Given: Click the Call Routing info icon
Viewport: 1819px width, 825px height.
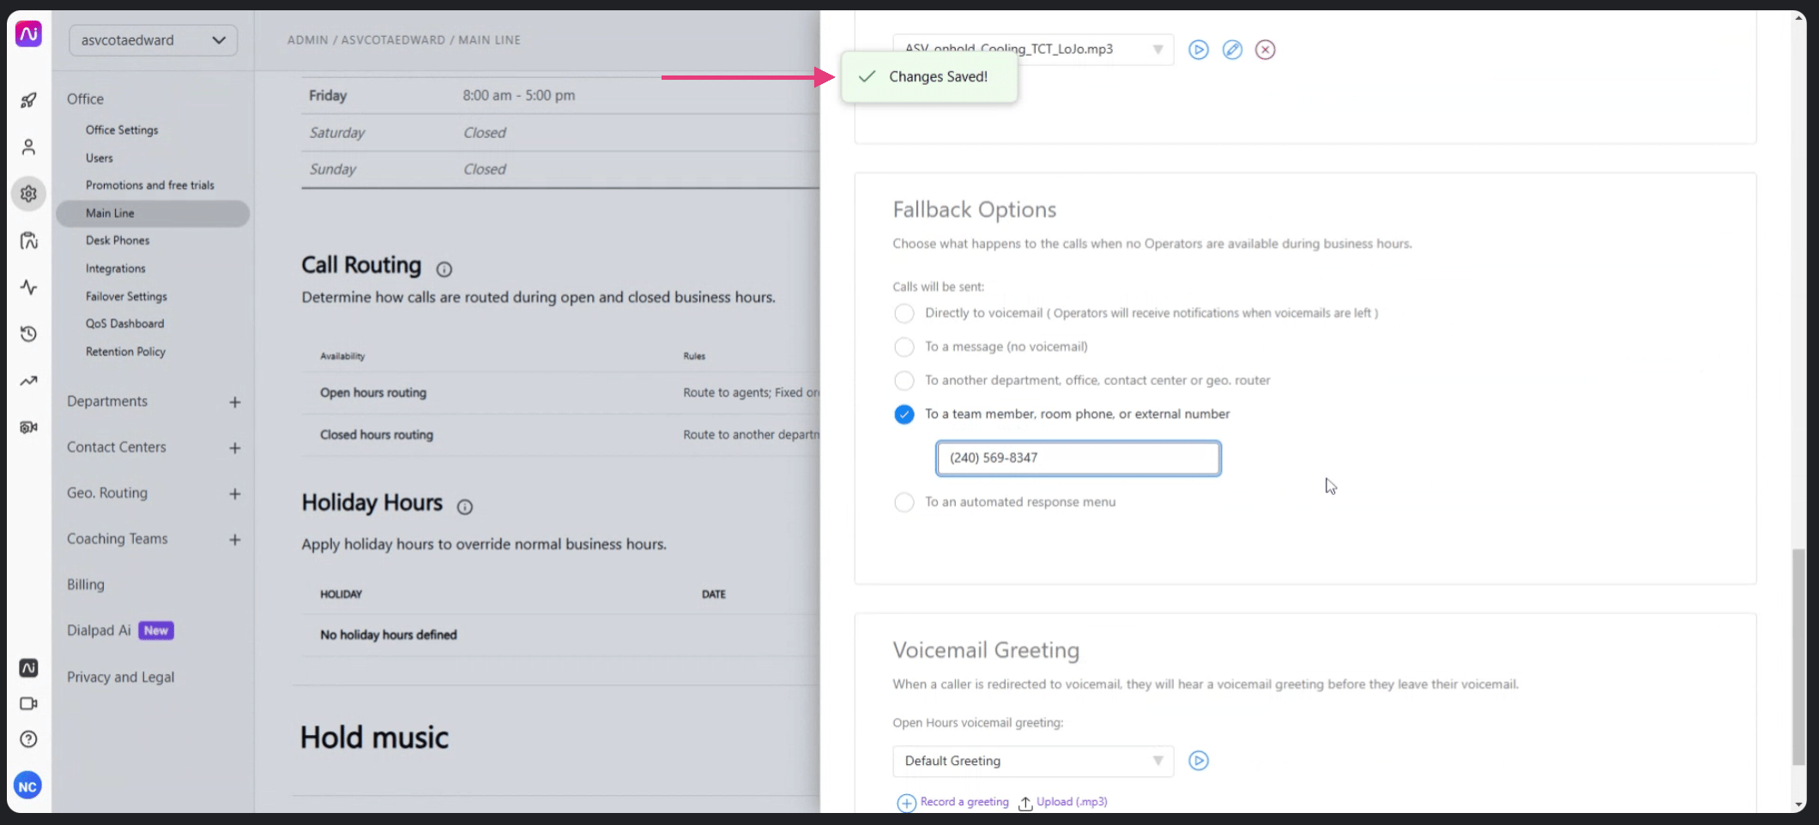Looking at the screenshot, I should 444,269.
